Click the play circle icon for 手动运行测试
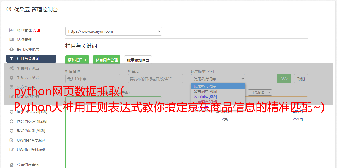The height and width of the screenshot is (168, 337). [x=11, y=78]
